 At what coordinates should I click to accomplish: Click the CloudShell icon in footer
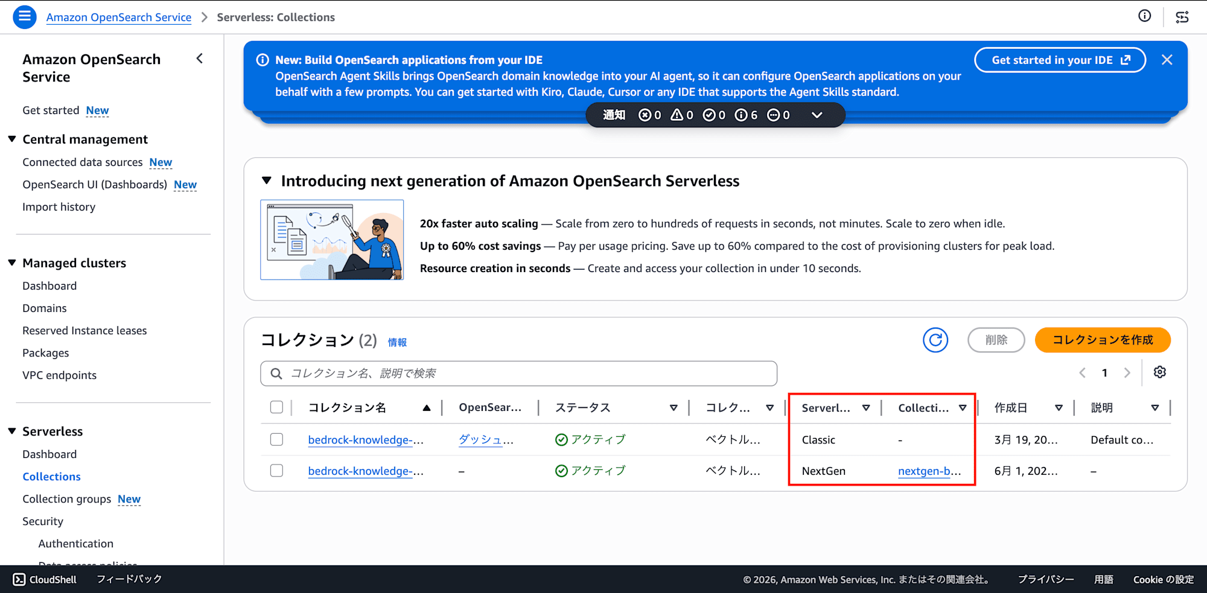[19, 579]
